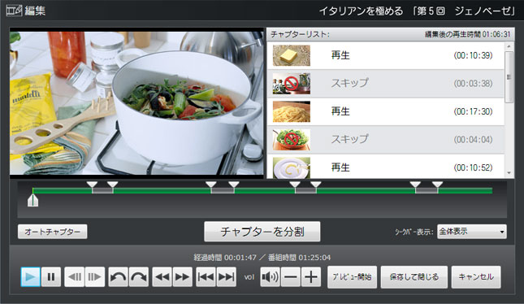Click the chapter list scrollbar thumb
This screenshot has height=304, width=524.
(x=509, y=77)
